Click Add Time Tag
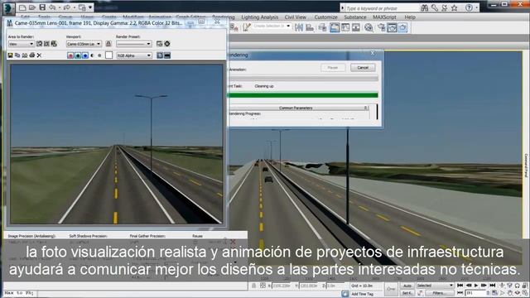This screenshot has width=530, height=298. point(363,294)
